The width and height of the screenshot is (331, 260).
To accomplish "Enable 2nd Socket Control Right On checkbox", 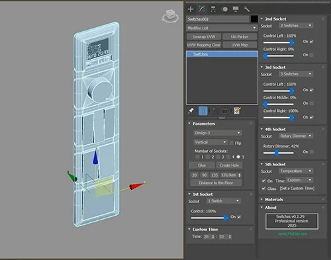I will pos(311,55).
